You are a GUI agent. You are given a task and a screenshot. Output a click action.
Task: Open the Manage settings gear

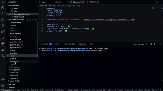click(x=3, y=86)
